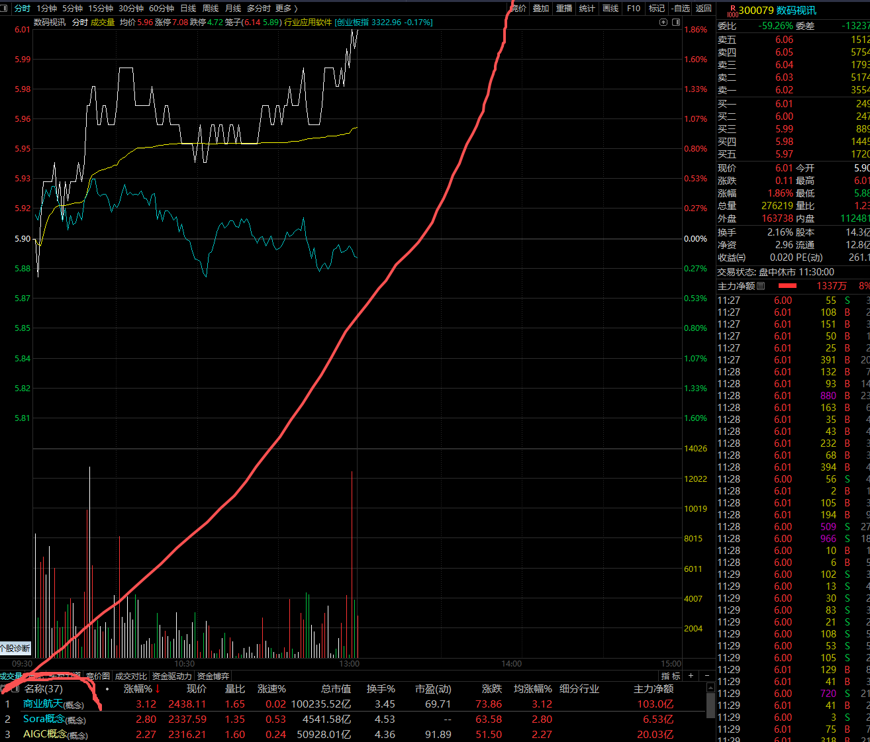
Task: Open the 日线 daily chart
Action: (188, 9)
